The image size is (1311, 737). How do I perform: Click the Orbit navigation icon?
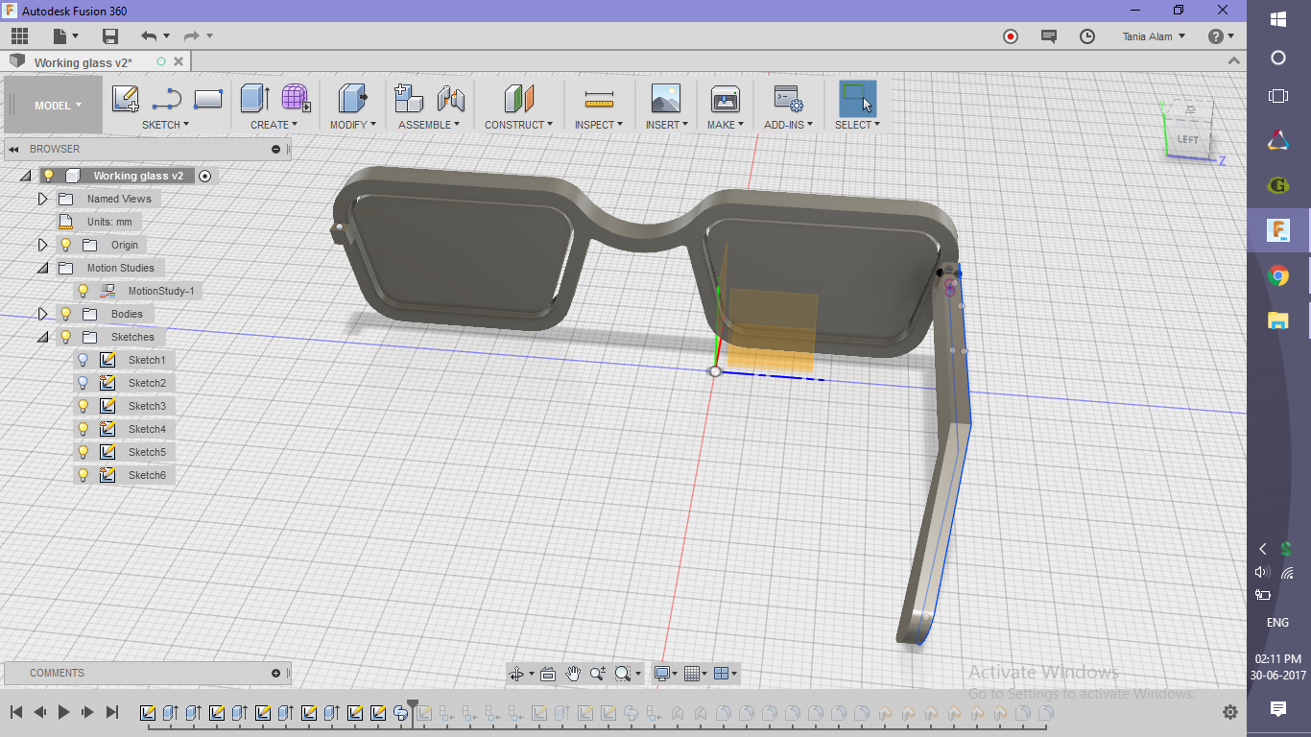pos(516,674)
